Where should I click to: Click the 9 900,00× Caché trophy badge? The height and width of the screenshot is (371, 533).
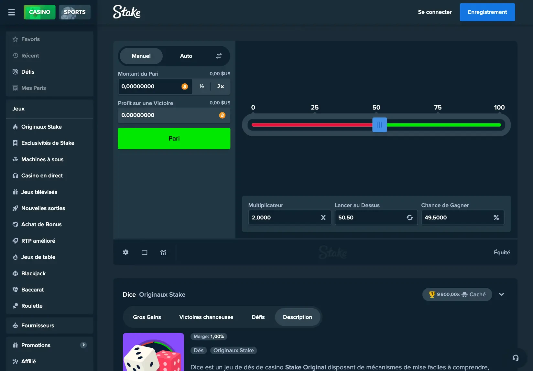[457, 294]
